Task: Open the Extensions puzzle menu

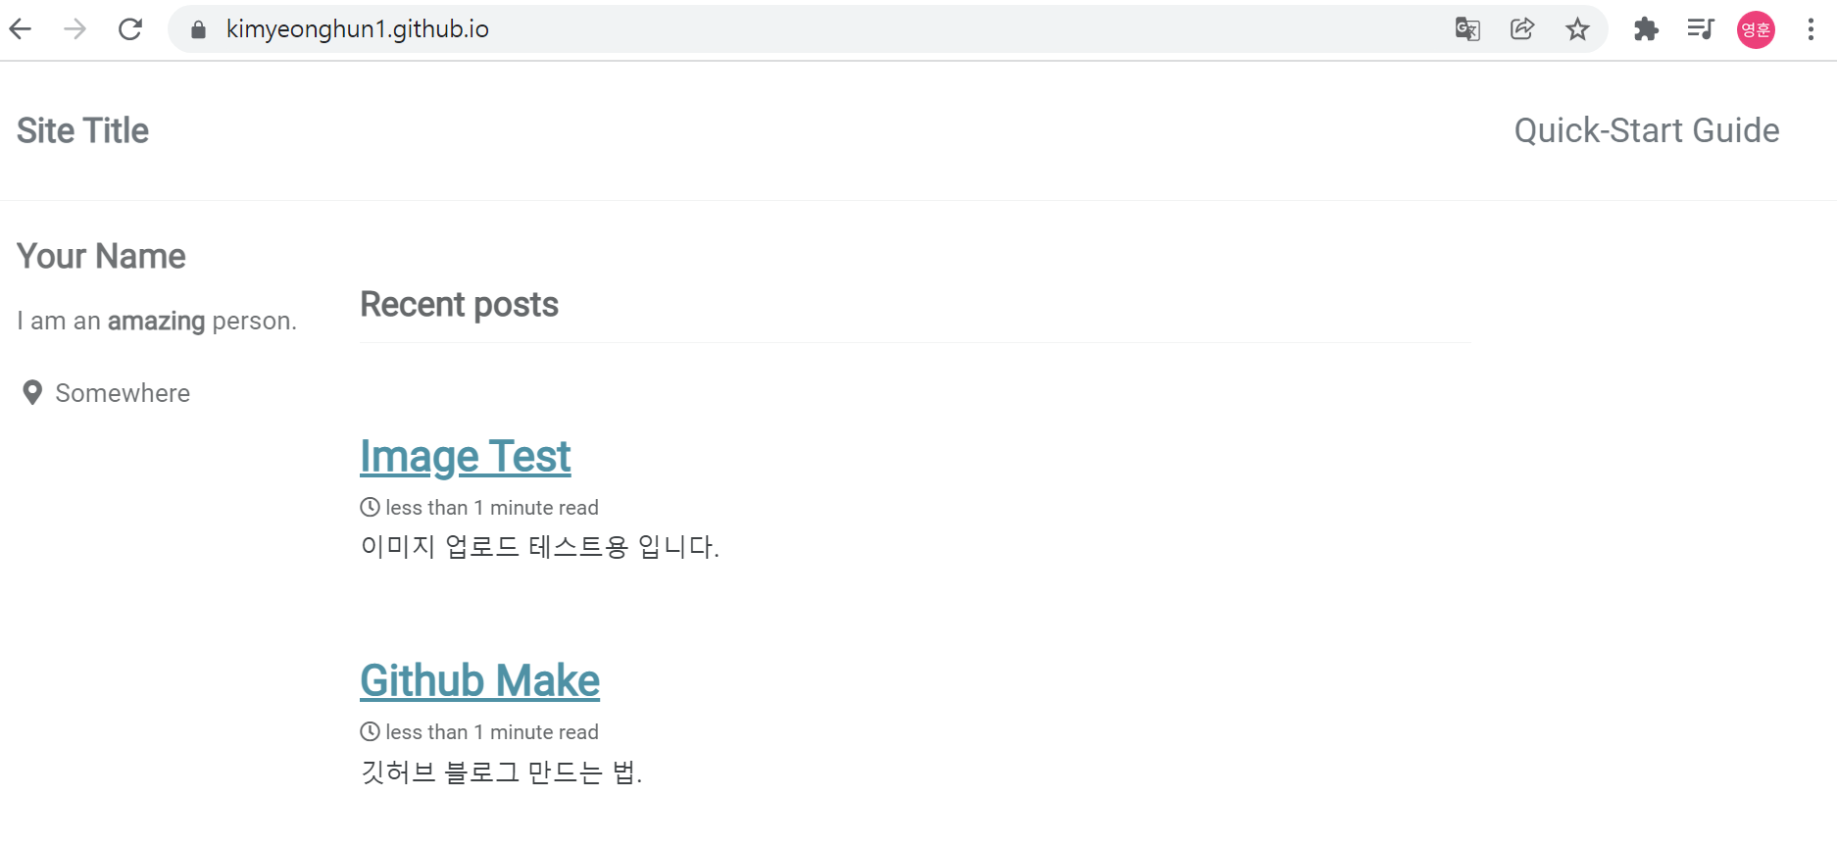Action: [x=1646, y=29]
